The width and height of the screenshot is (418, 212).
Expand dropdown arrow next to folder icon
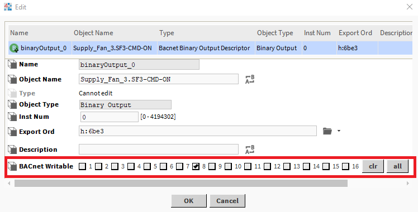339,131
